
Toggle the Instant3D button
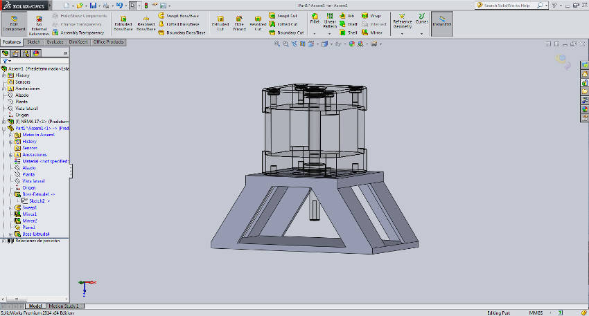point(442,24)
